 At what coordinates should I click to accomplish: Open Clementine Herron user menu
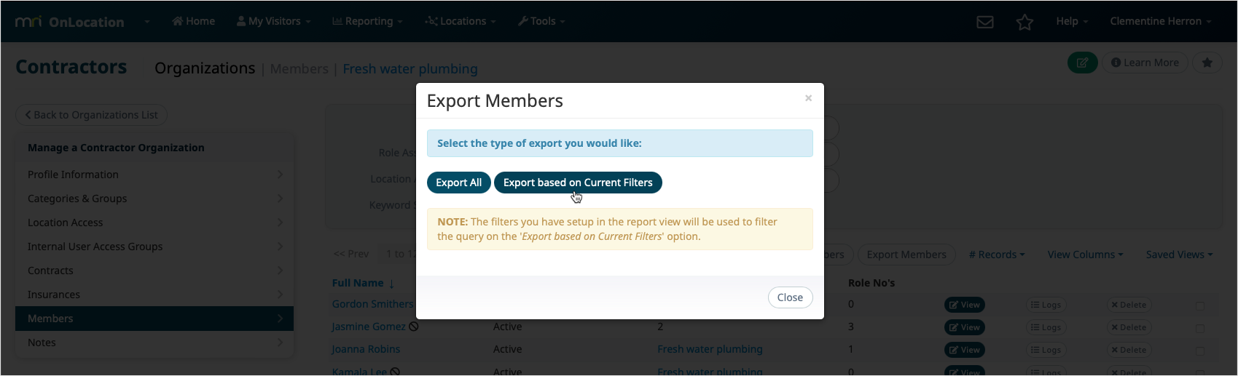point(1161,21)
